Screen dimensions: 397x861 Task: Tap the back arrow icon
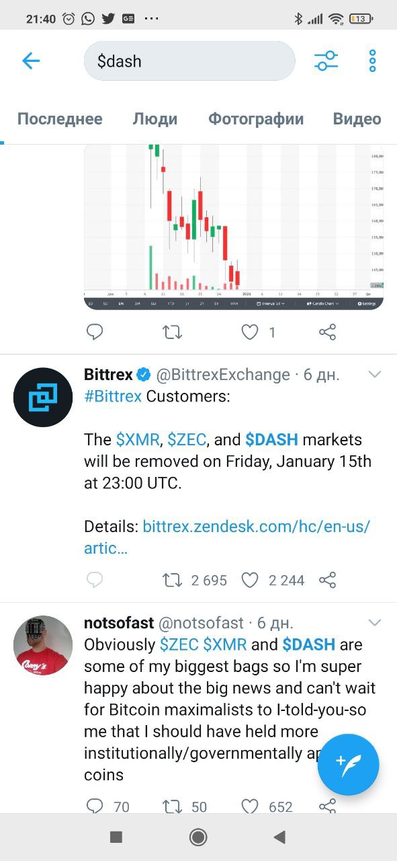point(31,61)
